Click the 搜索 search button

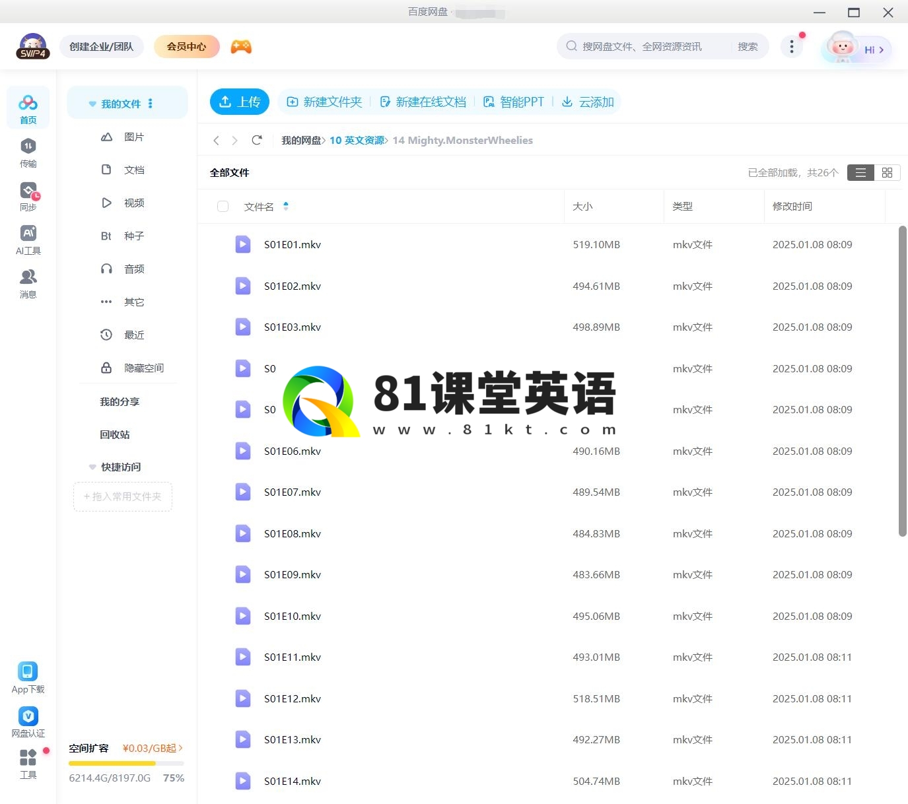[748, 46]
